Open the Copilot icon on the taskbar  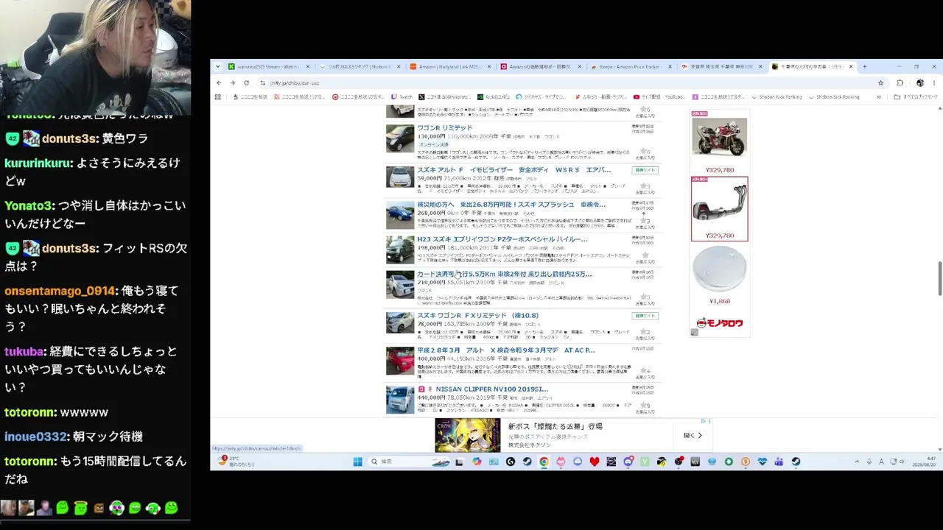click(477, 462)
